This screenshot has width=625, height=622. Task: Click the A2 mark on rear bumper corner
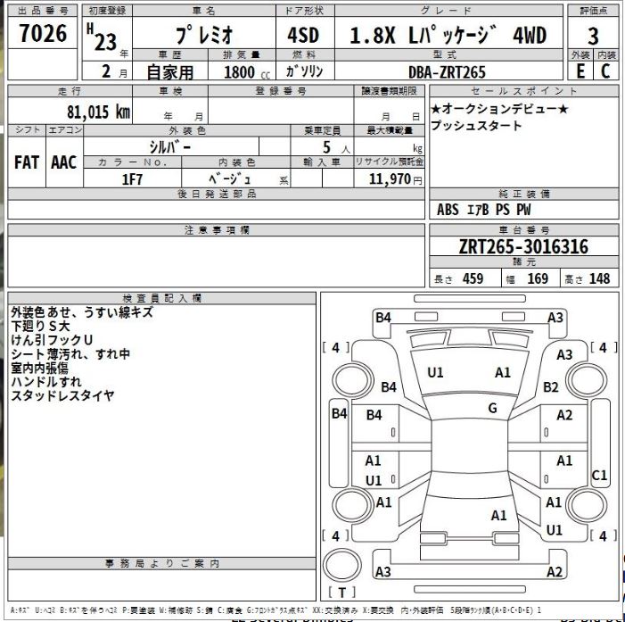[x=554, y=572]
